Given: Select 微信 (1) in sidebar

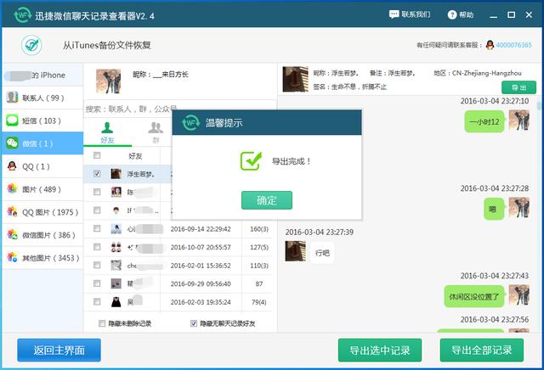Looking at the screenshot, I should 42,143.
